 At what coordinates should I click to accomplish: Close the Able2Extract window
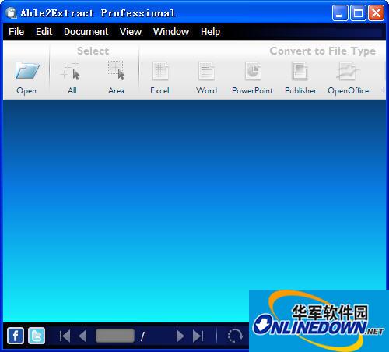pyautogui.click(x=377, y=12)
